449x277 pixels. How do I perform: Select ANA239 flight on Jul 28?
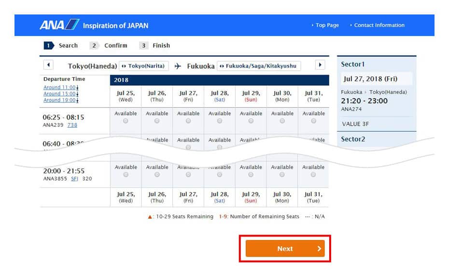click(220, 121)
